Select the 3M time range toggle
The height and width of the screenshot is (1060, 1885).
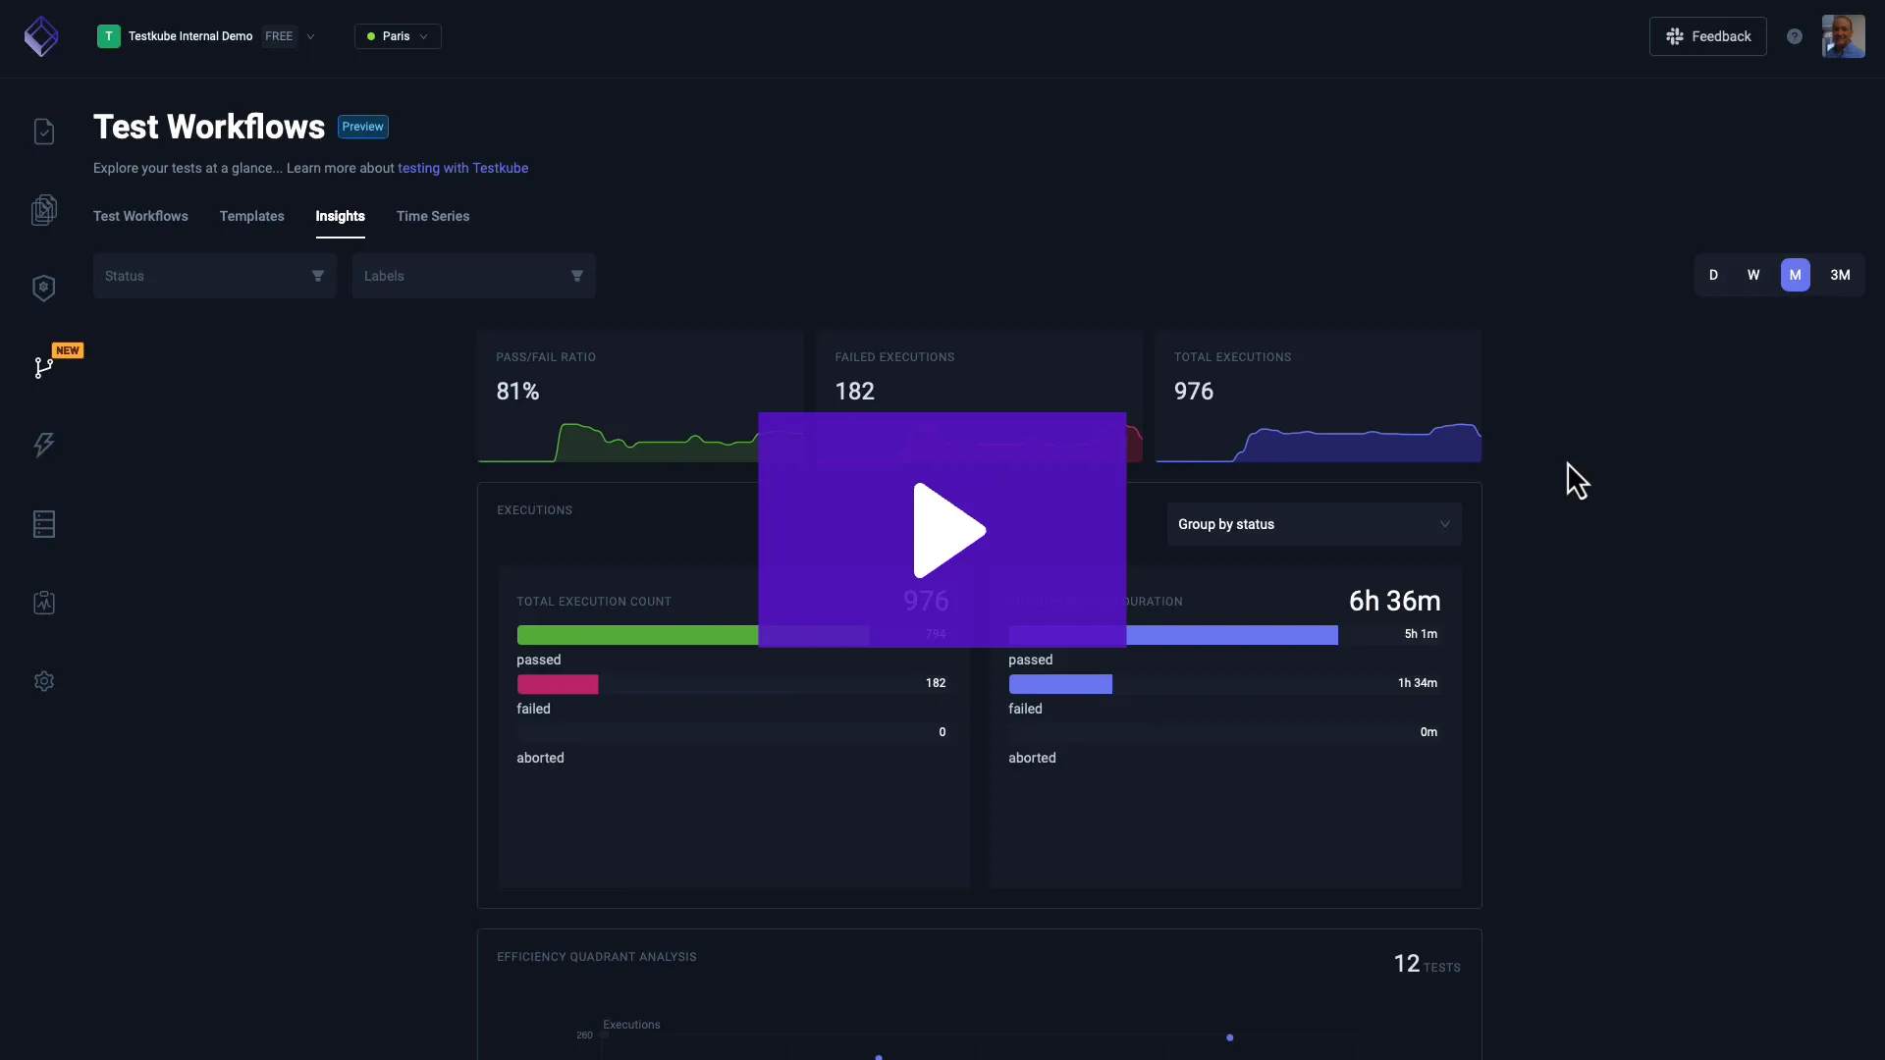1840,275
